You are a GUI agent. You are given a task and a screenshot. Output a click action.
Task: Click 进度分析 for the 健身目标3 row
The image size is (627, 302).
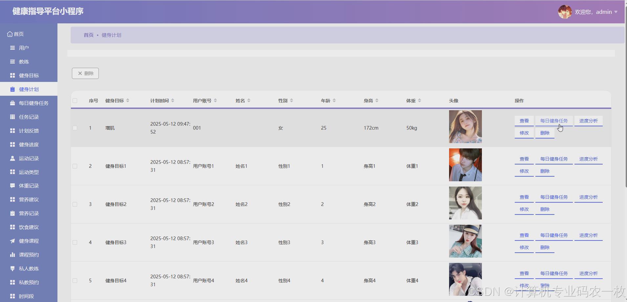pos(589,235)
